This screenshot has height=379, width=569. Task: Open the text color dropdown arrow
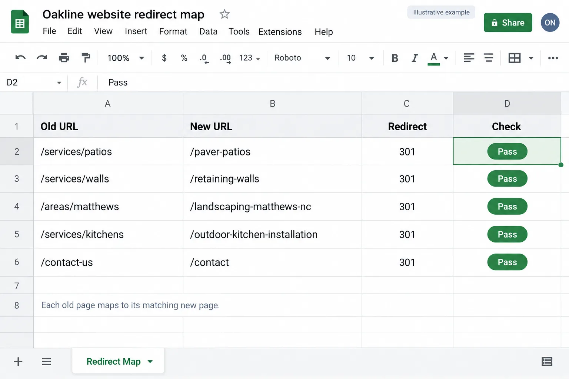(x=446, y=58)
